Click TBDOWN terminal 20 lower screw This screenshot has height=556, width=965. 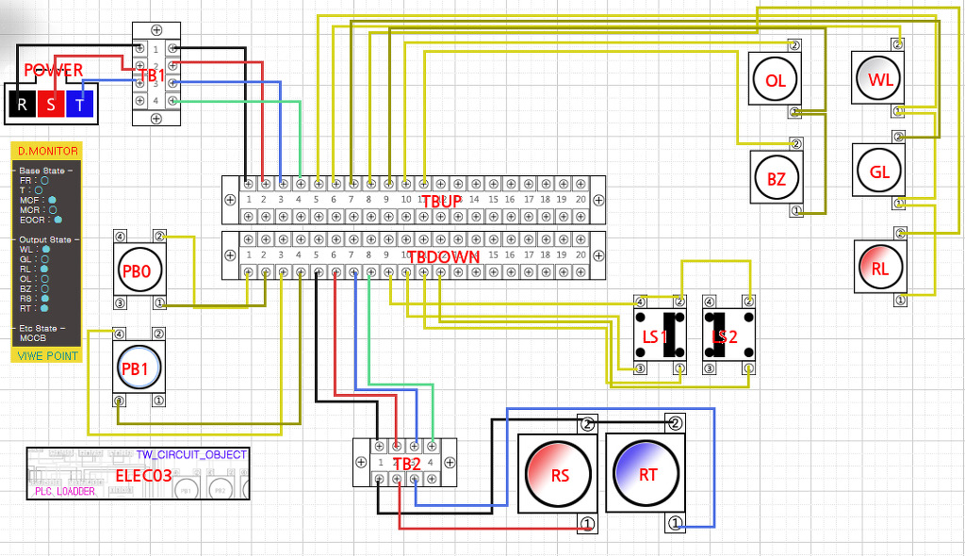click(x=581, y=271)
